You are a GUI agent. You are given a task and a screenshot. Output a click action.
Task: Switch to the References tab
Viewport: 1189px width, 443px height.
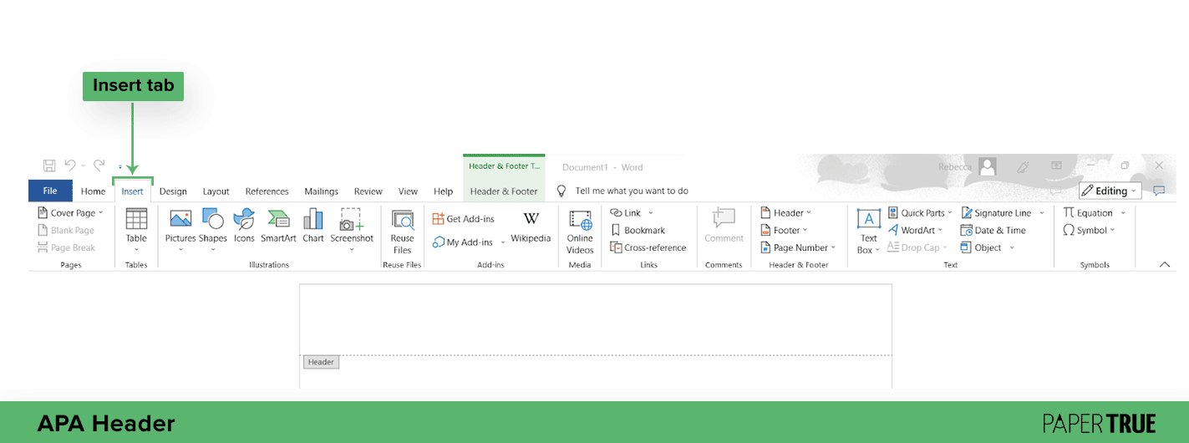pos(267,191)
